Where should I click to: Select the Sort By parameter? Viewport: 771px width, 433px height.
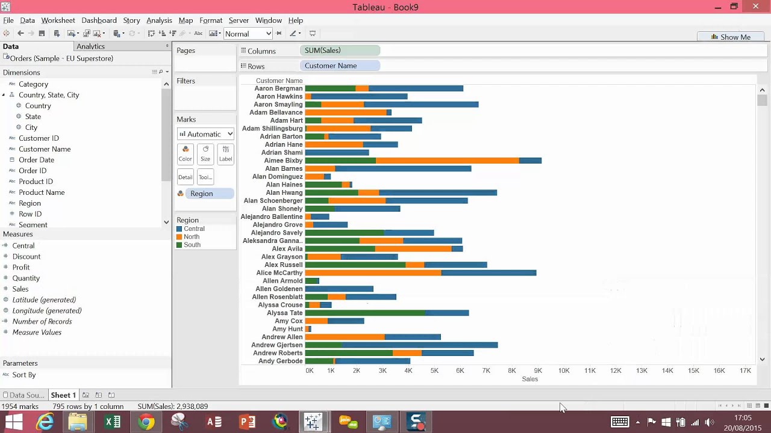24,375
